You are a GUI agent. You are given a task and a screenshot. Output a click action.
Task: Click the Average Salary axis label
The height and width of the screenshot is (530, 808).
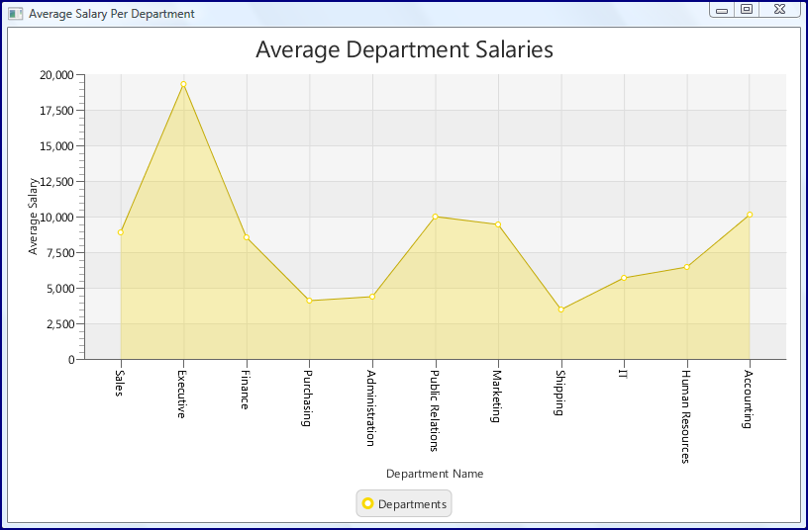coord(33,217)
